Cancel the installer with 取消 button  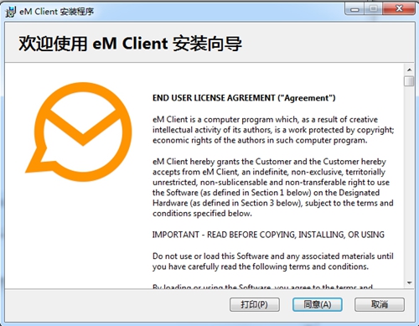[x=380, y=304]
